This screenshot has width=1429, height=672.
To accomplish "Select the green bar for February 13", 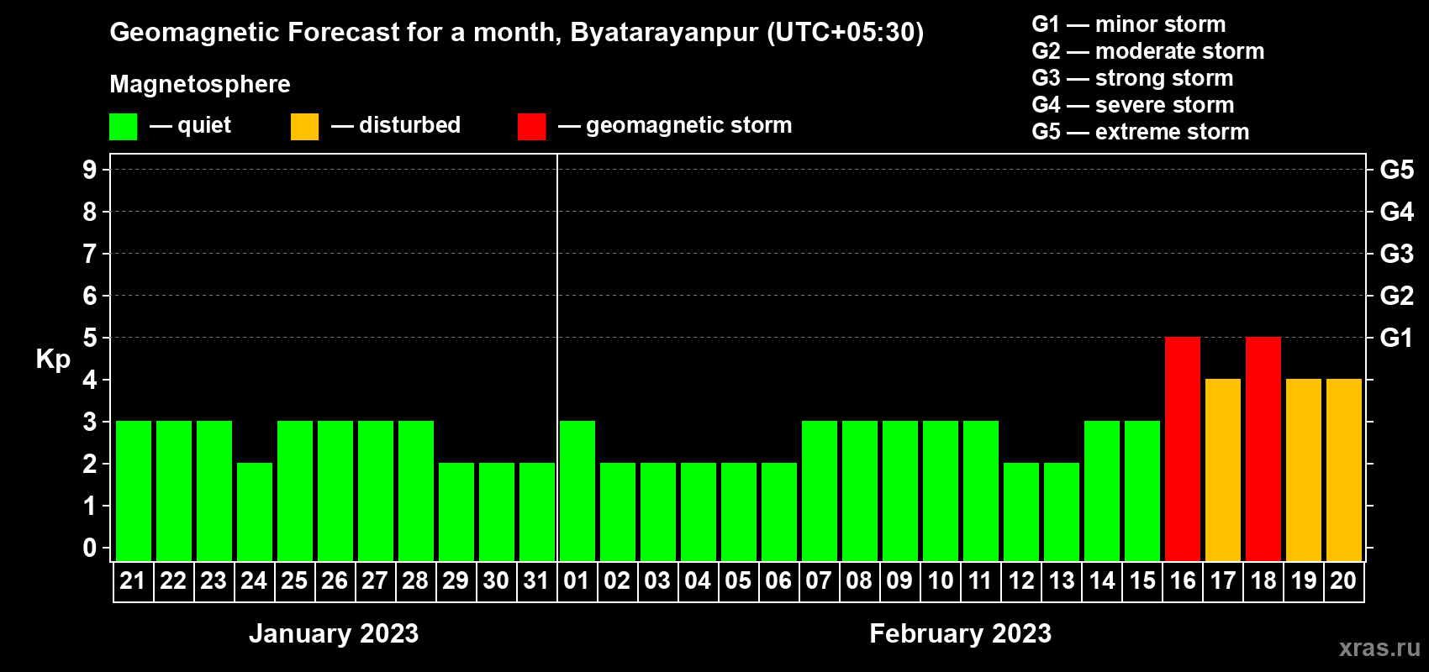I will pyautogui.click(x=1062, y=512).
